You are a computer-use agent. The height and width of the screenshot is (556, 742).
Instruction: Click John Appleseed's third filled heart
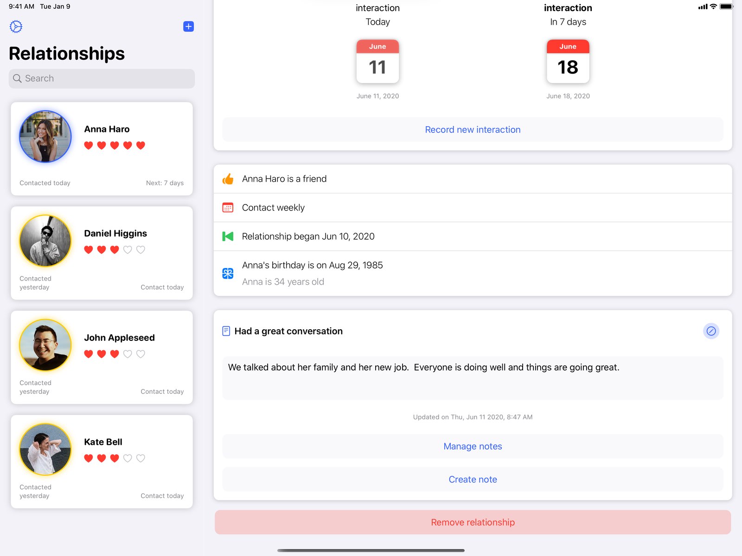115,354
